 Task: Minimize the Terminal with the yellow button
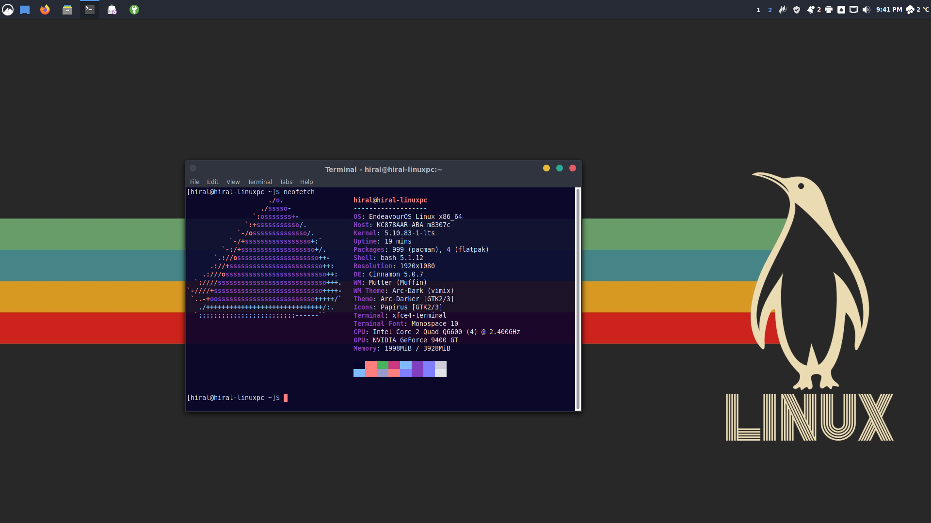pyautogui.click(x=546, y=168)
